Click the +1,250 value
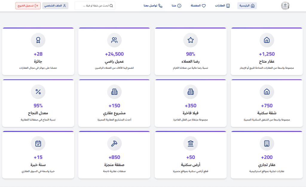The height and width of the screenshot is (187, 306). 267,54
